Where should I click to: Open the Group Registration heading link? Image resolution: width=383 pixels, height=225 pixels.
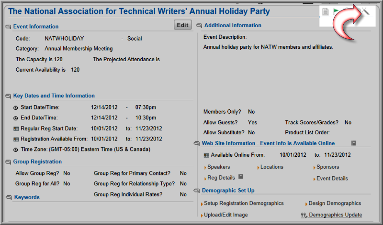tap(37, 161)
